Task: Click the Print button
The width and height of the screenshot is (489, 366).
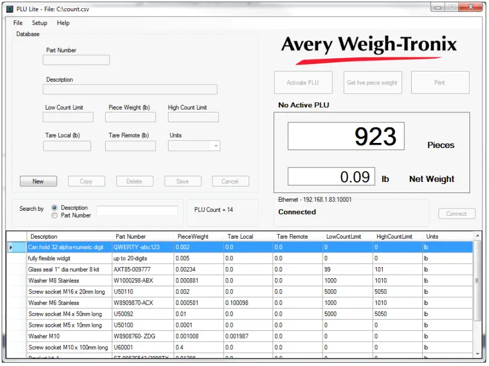Action: tap(440, 82)
